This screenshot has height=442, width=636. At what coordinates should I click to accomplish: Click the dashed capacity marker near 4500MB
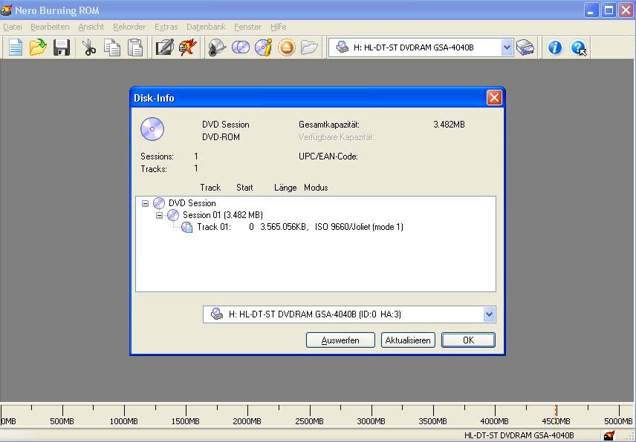pyautogui.click(x=555, y=414)
